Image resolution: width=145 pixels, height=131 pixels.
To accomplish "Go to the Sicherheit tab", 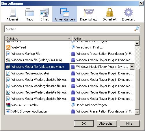I will point(110,14).
